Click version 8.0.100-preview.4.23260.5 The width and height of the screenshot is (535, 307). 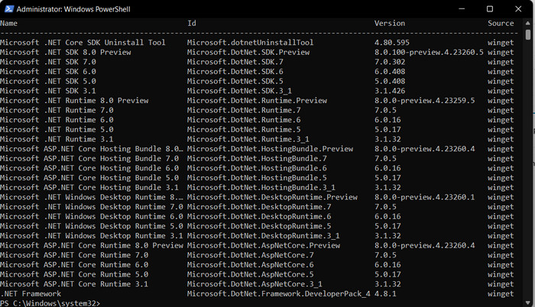[429, 52]
